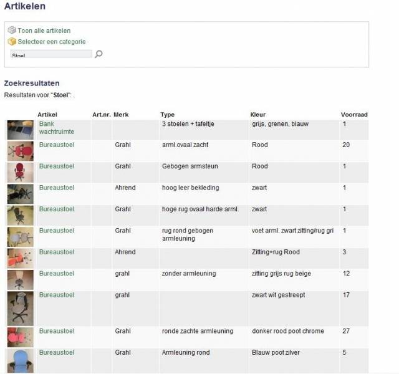Click the yellow box icon beside Selecteer een categorie

tap(12, 41)
